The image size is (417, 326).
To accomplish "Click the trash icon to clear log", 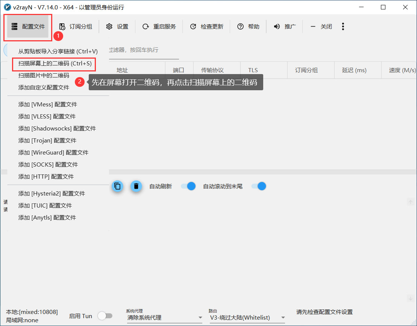I will coord(136,186).
